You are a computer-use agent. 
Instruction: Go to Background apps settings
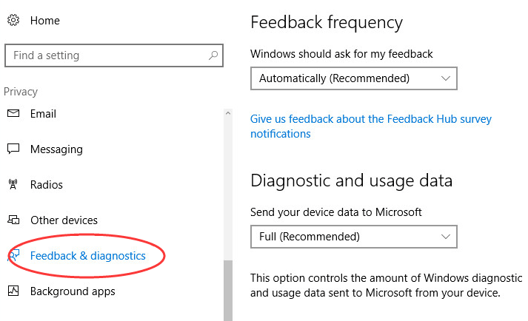click(x=73, y=291)
